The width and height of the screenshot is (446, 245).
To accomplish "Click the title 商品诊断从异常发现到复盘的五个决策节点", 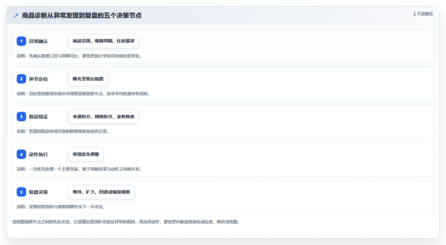I will coord(82,15).
